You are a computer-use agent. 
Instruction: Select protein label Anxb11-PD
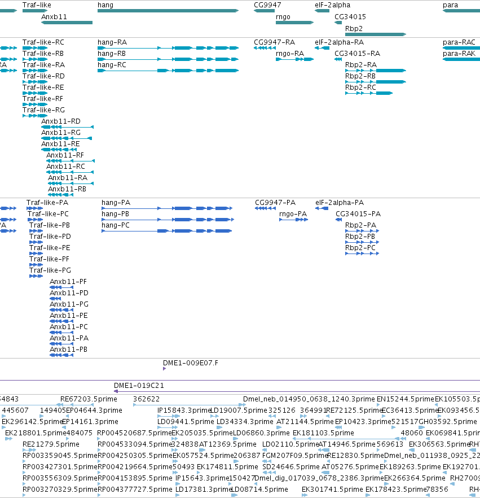tap(69, 293)
